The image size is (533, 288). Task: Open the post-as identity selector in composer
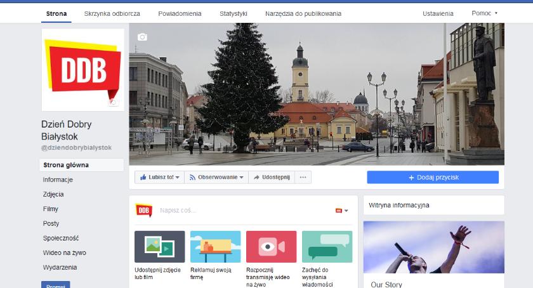[342, 211]
